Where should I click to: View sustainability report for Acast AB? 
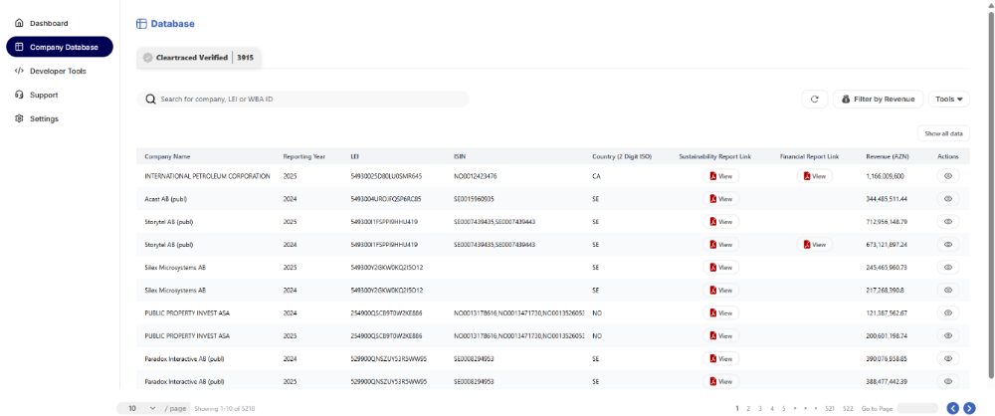pos(720,199)
